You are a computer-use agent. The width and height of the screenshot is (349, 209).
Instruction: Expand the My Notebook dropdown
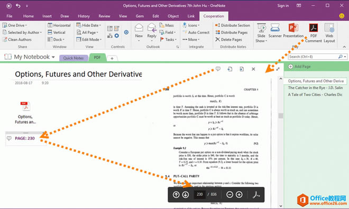point(53,57)
